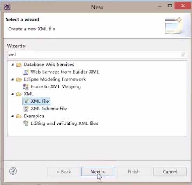Screen dimensions: 192x185
Task: Open help with the question mark icon
Action: click(x=13, y=171)
